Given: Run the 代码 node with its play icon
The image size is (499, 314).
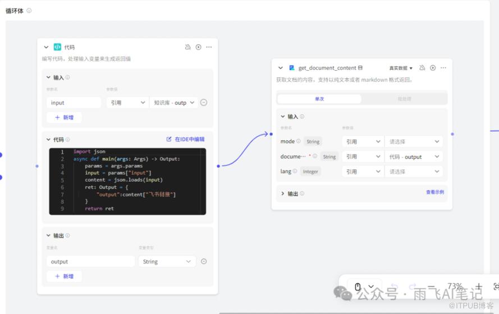Looking at the screenshot, I should coord(198,47).
